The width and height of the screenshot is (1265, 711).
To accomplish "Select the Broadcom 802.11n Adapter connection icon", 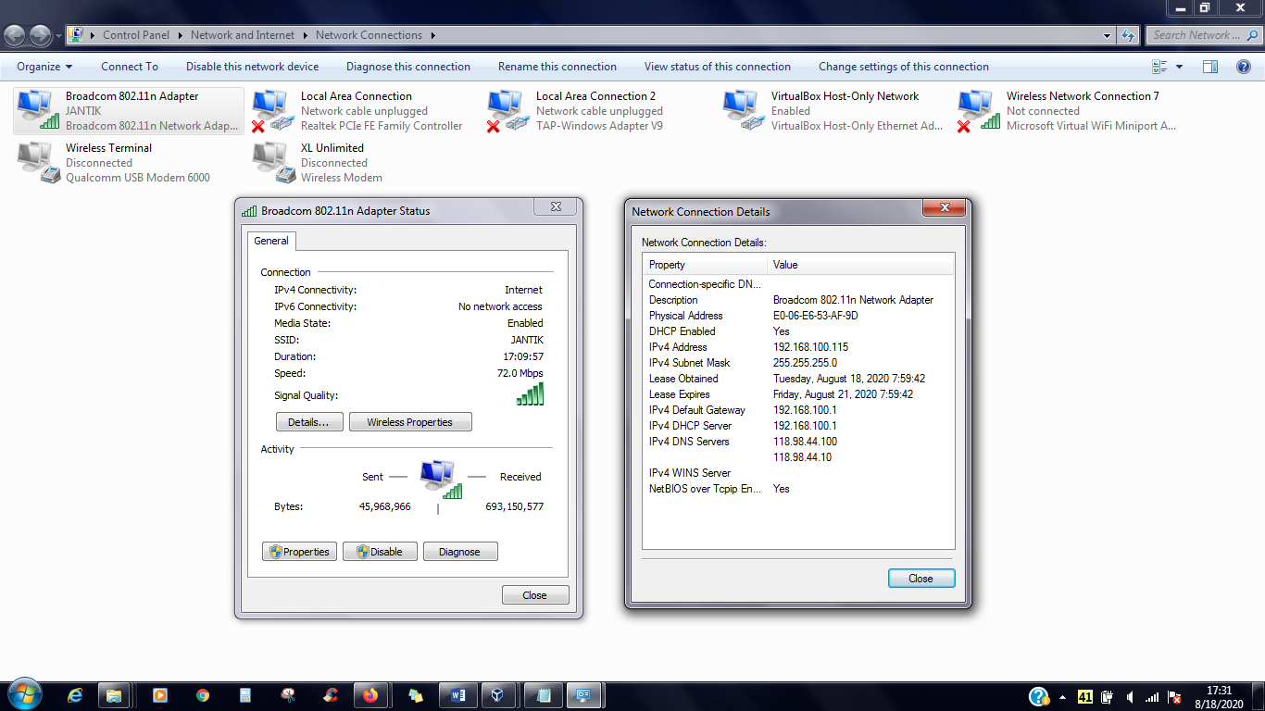I will coord(37,110).
